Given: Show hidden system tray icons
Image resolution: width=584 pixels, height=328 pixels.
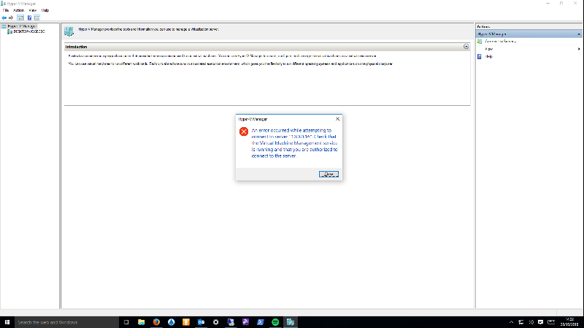Looking at the screenshot, I should click(x=511, y=322).
